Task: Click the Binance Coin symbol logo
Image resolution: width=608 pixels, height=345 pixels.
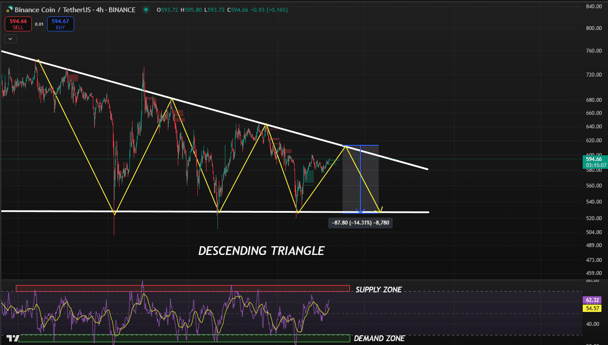Action: coord(8,10)
